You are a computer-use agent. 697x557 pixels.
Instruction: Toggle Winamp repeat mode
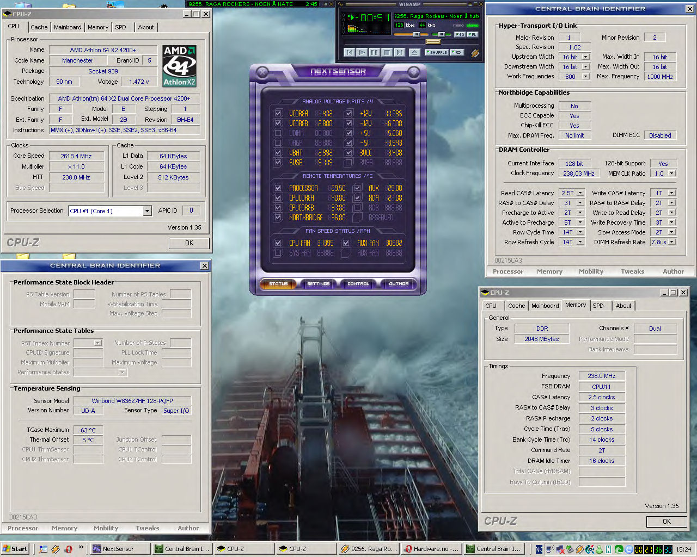click(457, 52)
